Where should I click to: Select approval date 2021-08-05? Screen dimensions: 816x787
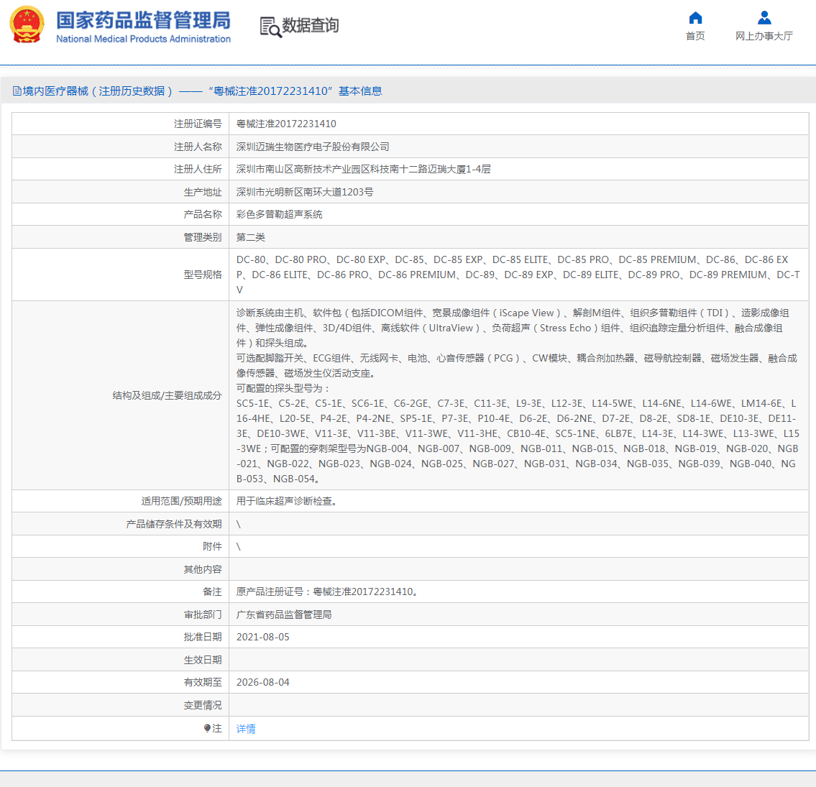click(263, 637)
